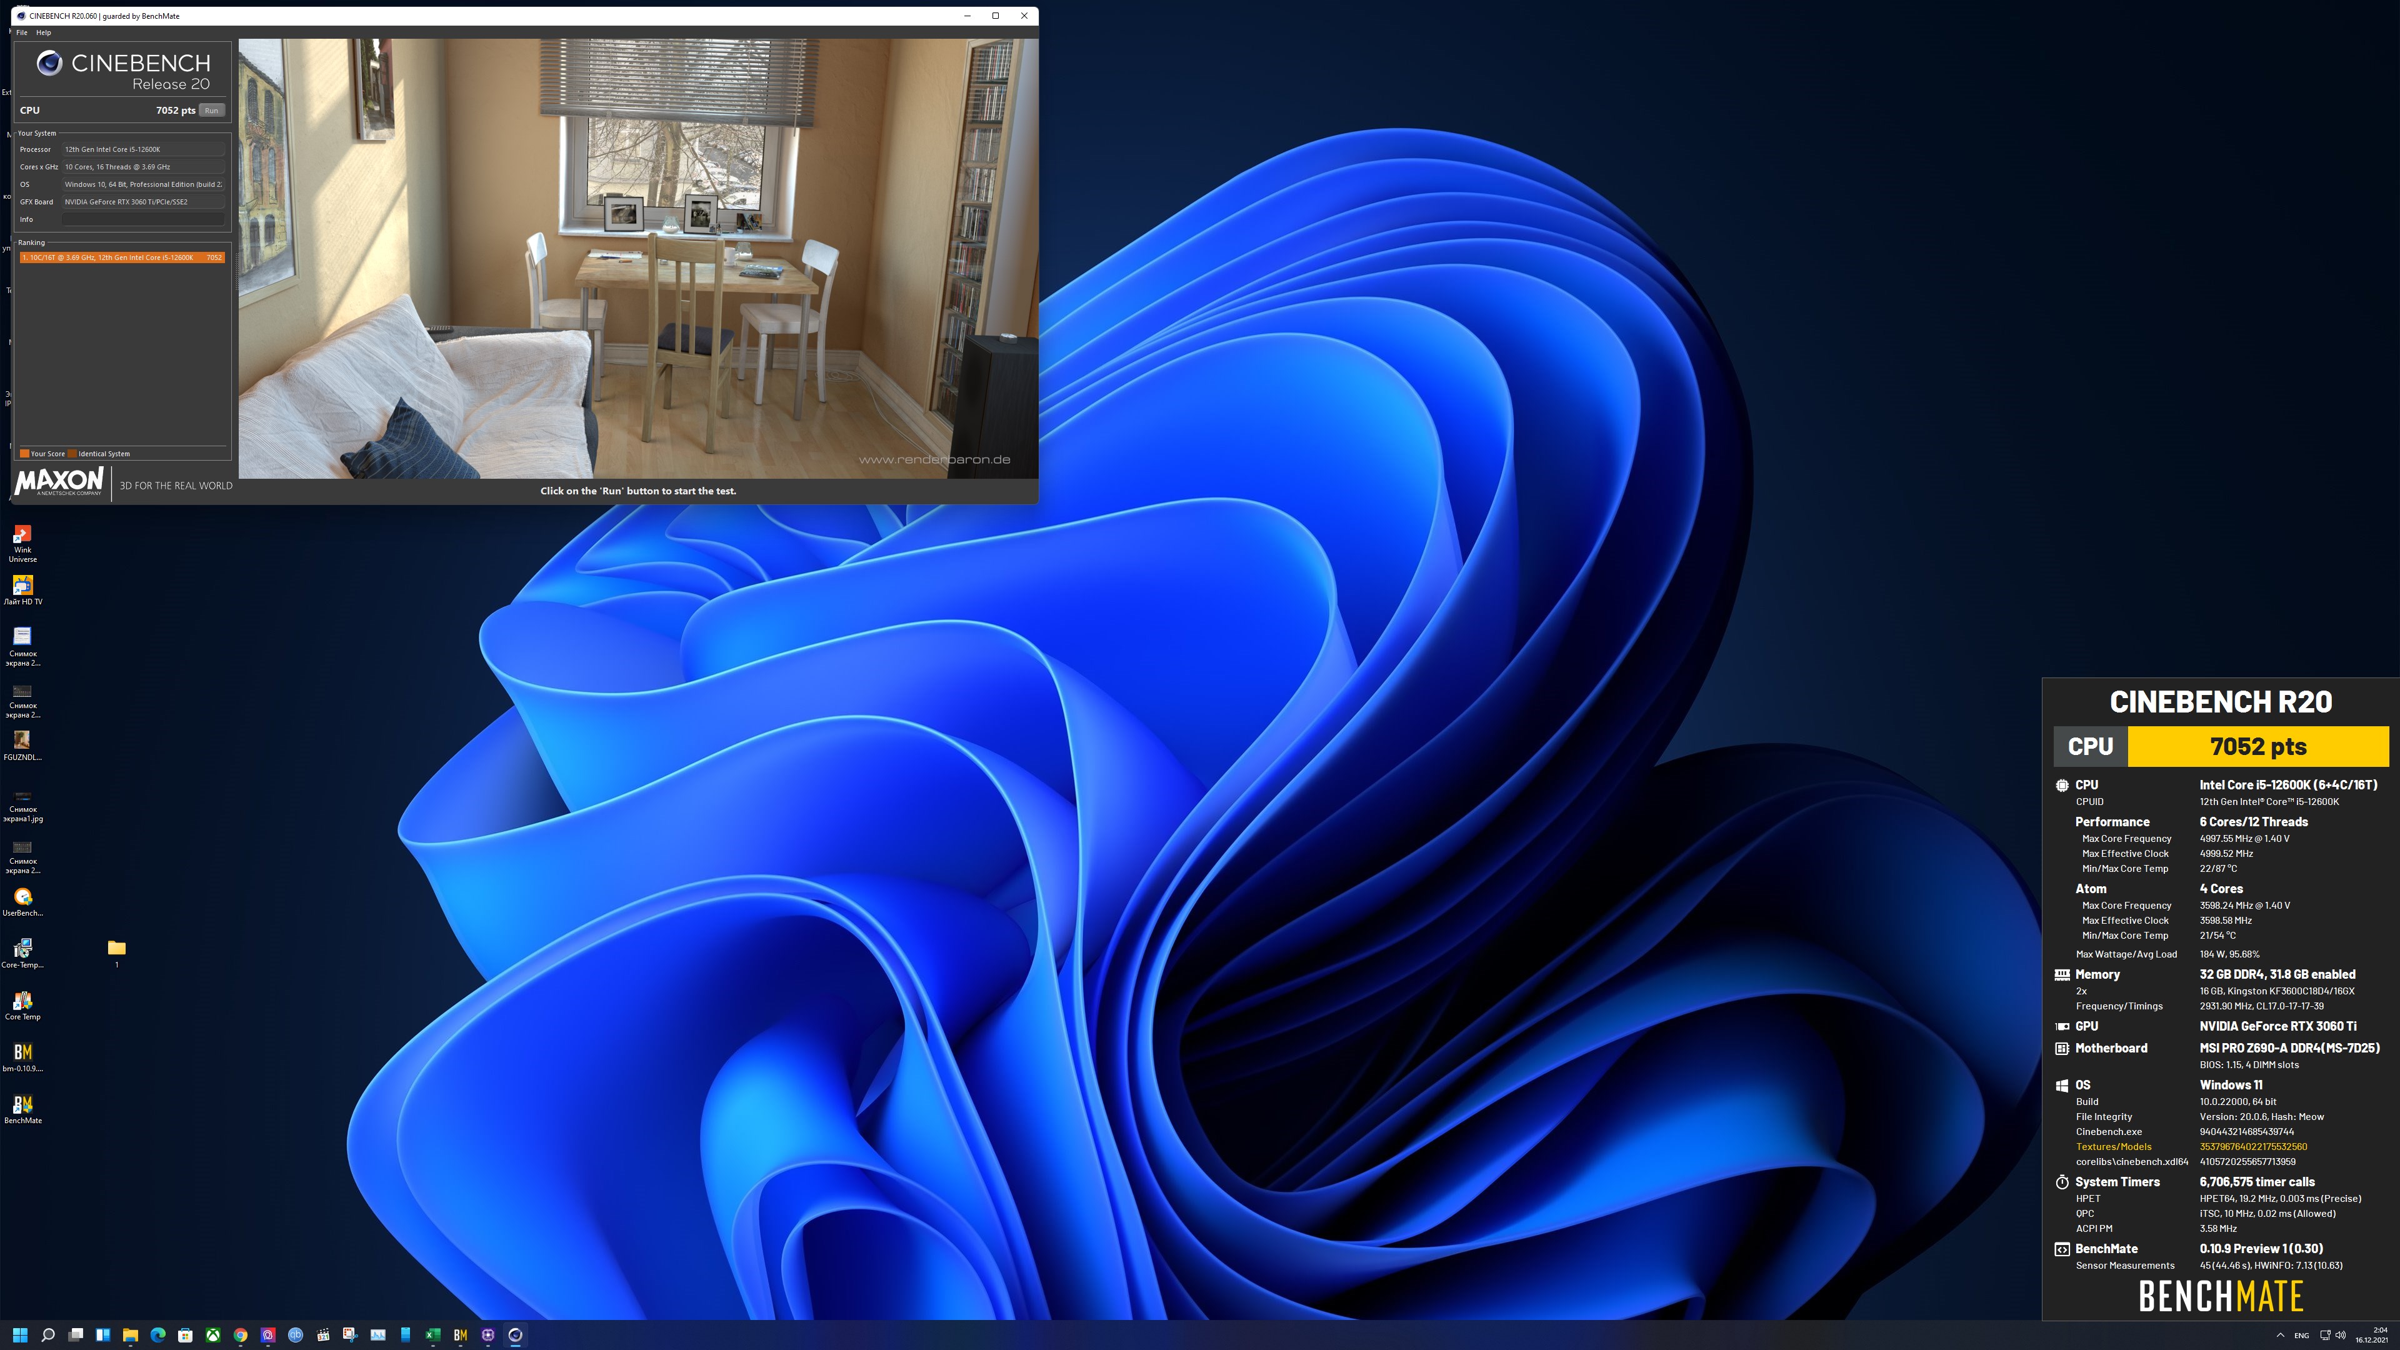Click the Run button next to CPU score
The image size is (2400, 1350).
point(211,110)
